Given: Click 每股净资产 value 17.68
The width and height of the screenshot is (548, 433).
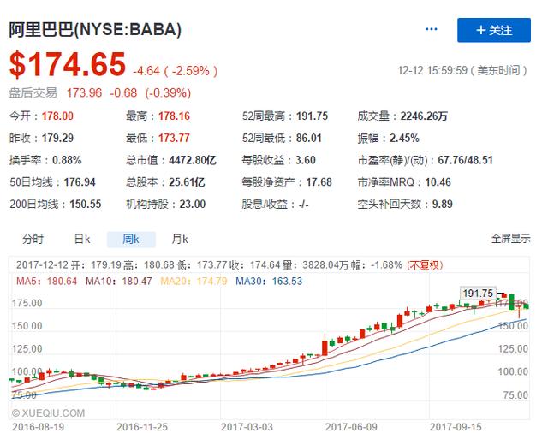Looking at the screenshot, I should (319, 182).
